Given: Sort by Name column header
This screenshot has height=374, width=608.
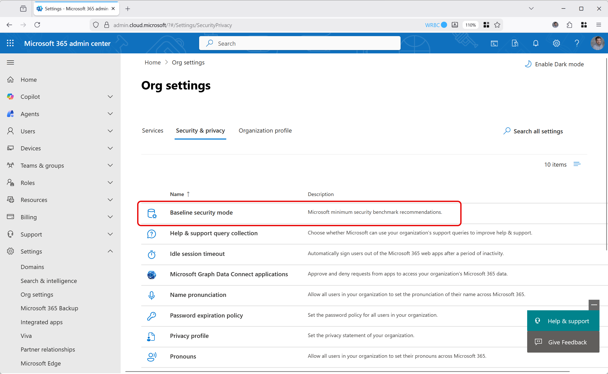Looking at the screenshot, I should pos(177,194).
